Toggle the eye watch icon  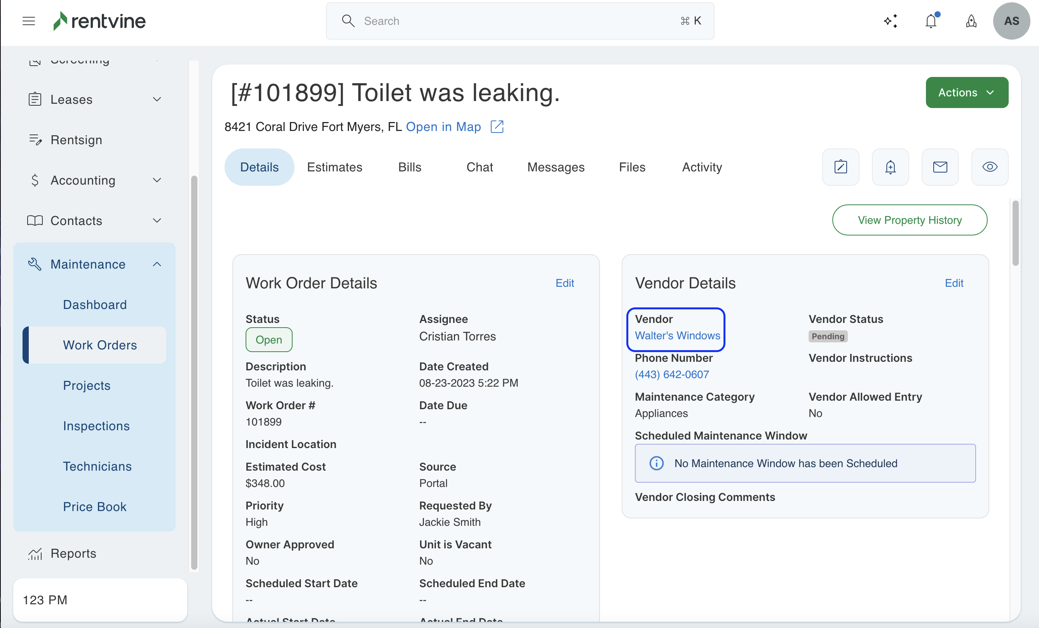990,167
